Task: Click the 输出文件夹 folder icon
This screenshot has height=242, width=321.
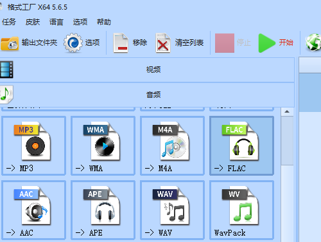Action: 10,43
